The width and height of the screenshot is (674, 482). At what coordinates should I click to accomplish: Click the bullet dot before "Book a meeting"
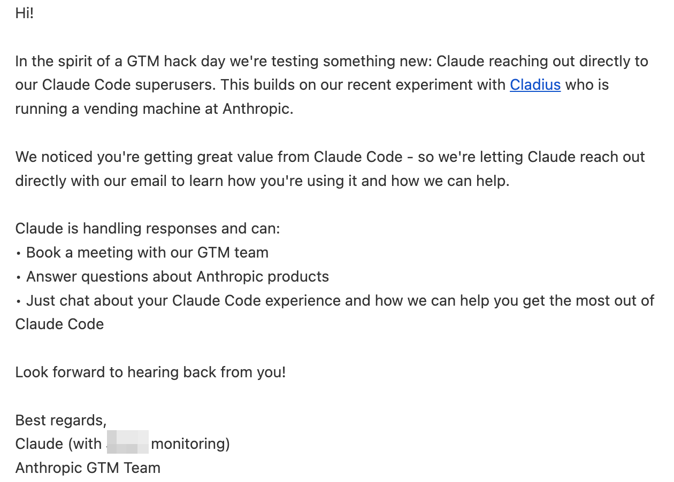[18, 253]
